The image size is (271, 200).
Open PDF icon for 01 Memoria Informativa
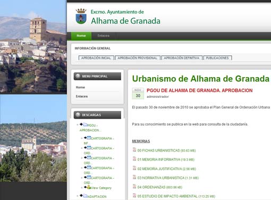[134, 159]
